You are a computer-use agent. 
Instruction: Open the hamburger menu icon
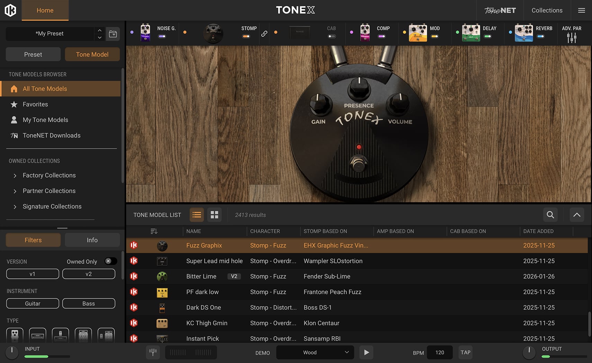(x=582, y=10)
